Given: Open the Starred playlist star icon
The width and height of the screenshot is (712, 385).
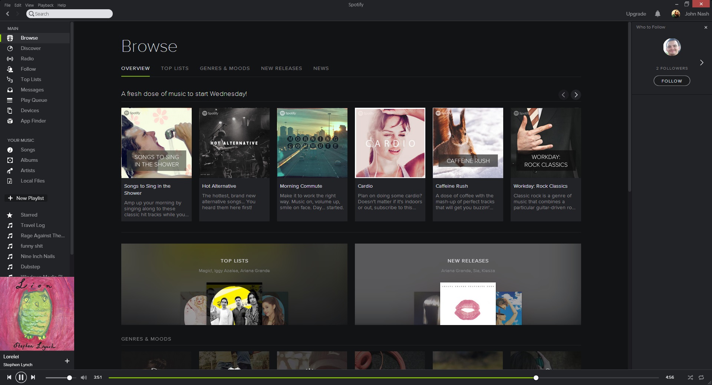Looking at the screenshot, I should point(10,215).
